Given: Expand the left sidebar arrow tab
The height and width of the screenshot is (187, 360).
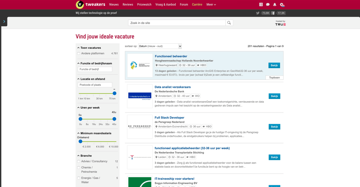Looking at the screenshot, I should [4, 22].
